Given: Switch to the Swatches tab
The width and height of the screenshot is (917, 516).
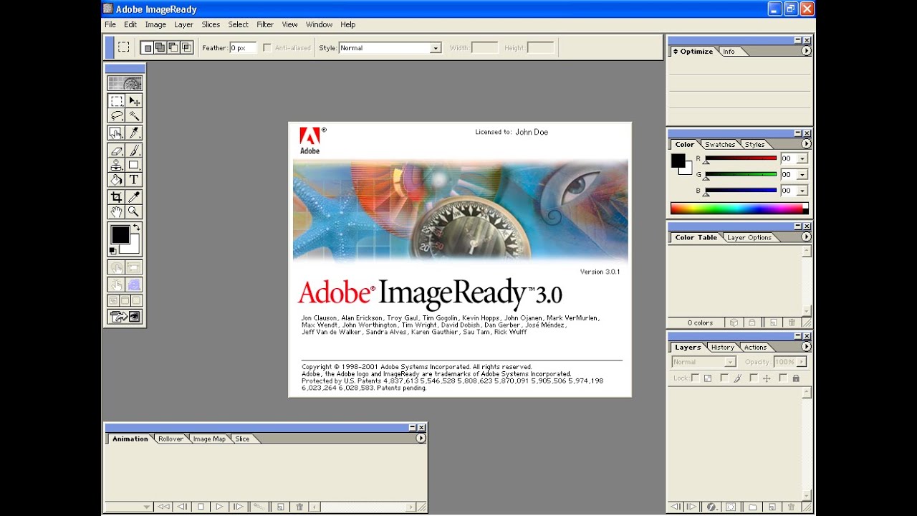Looking at the screenshot, I should [x=719, y=144].
